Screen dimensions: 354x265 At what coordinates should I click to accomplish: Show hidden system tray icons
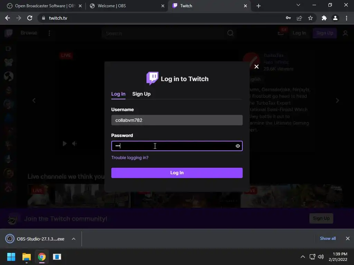point(303,257)
